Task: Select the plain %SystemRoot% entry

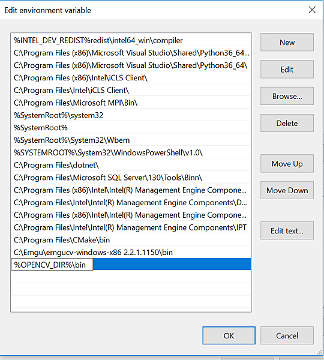Action: (131, 128)
